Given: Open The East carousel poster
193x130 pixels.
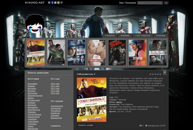Looking at the screenshot, I should point(76,53).
